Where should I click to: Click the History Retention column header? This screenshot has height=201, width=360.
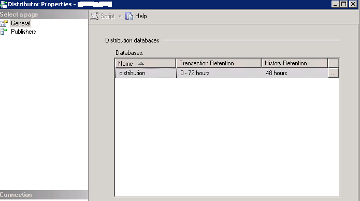pyautogui.click(x=295, y=63)
